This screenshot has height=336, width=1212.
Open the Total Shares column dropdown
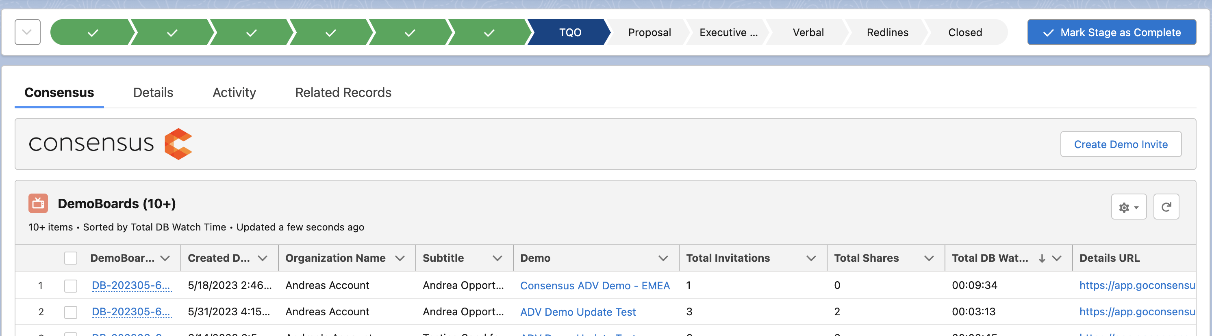(929, 258)
